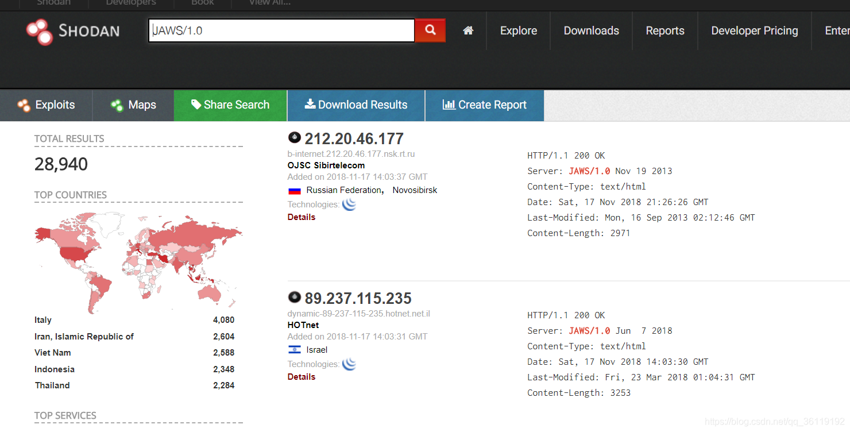850x432 pixels.
Task: Click the Italy count 4,080
Action: point(223,320)
